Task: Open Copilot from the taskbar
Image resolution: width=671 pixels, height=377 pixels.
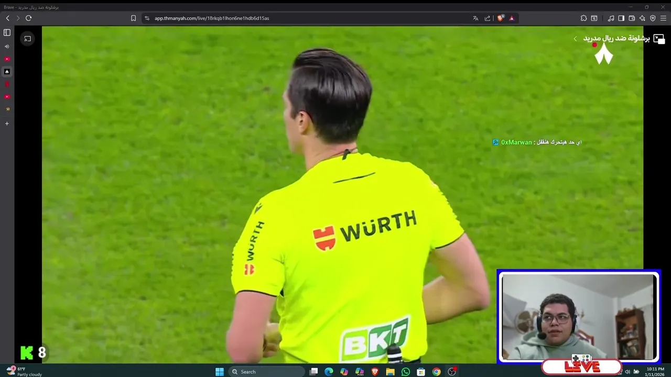Action: [x=344, y=372]
